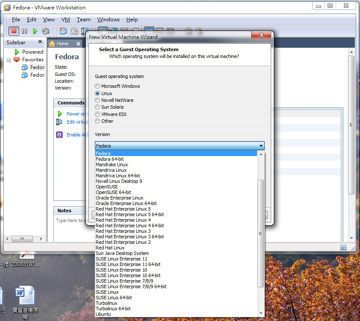The height and width of the screenshot is (321, 360).
Task: Open the File menu
Action: 16,20
